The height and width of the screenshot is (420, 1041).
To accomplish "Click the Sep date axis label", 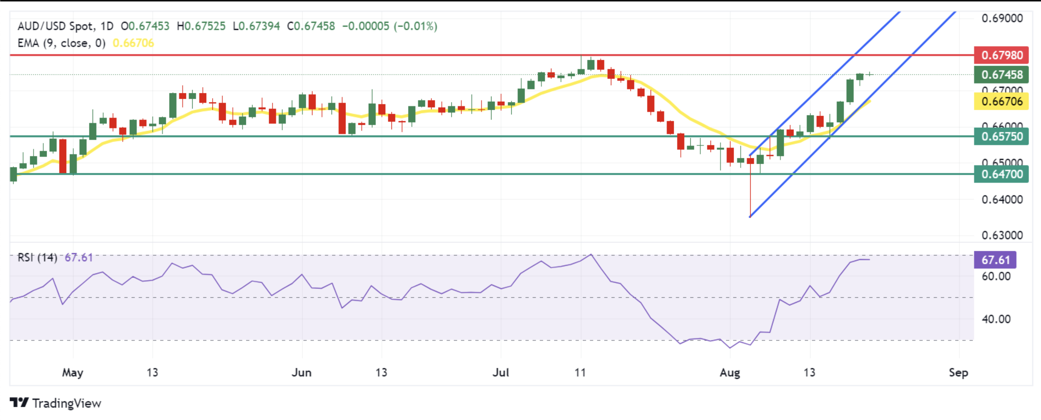I will (x=959, y=373).
